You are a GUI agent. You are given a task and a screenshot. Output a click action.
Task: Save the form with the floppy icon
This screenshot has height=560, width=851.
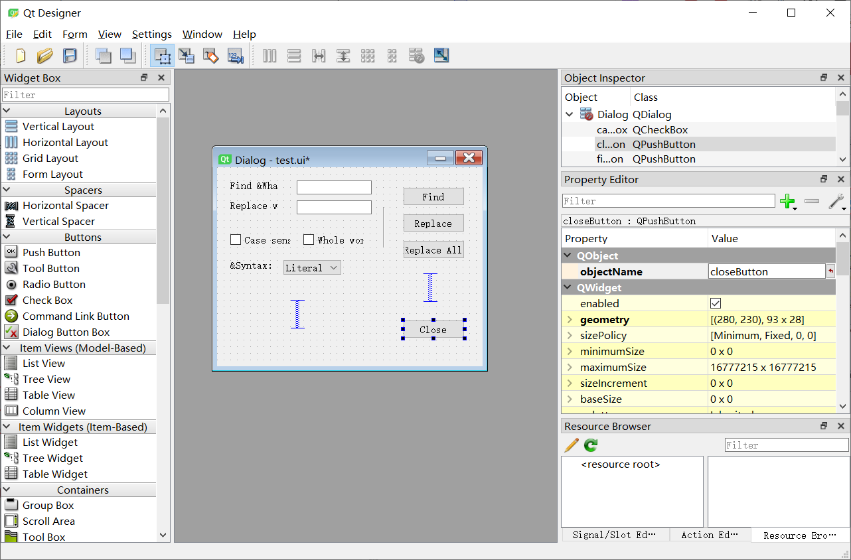tap(70, 56)
